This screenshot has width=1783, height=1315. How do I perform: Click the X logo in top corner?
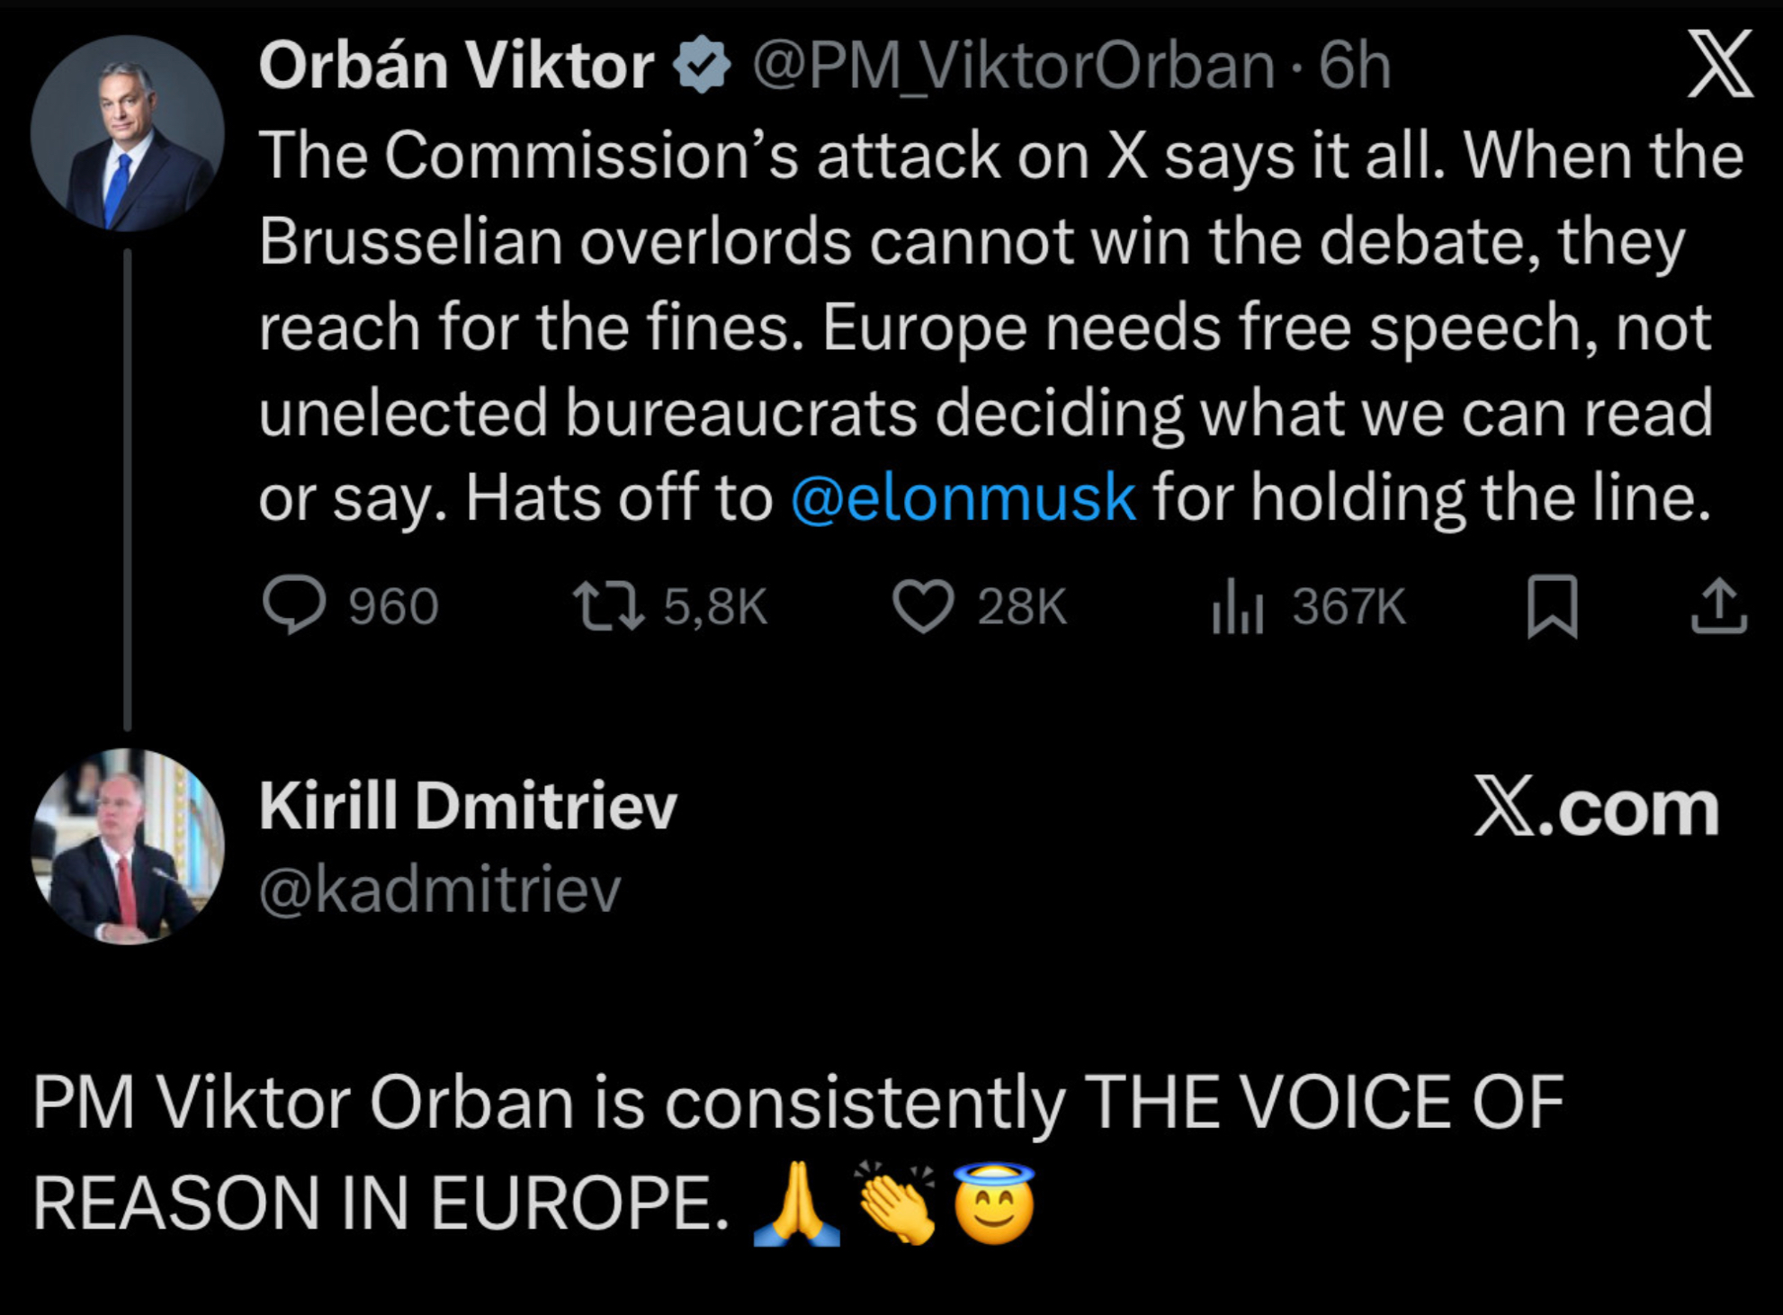point(1719,64)
